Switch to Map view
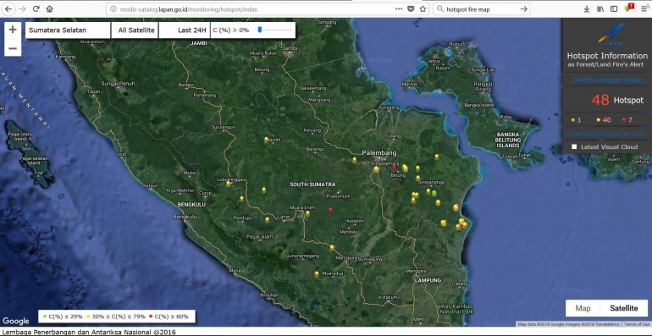The height and width of the screenshot is (336, 652). tap(583, 308)
